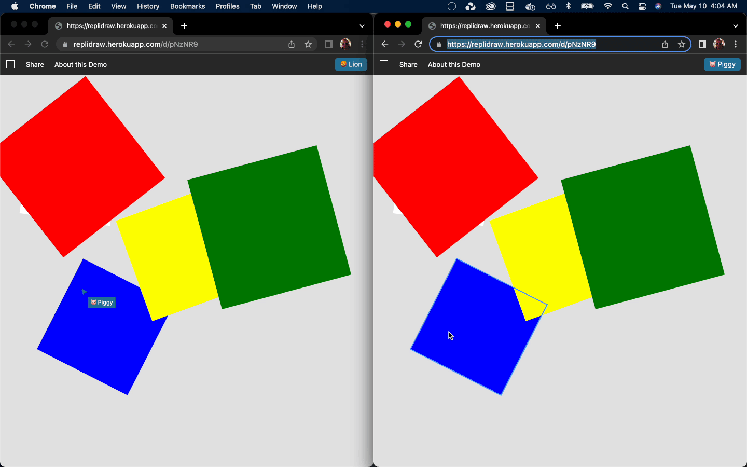The height and width of the screenshot is (467, 747).
Task: Expand tab search chevron in left window
Action: click(362, 26)
